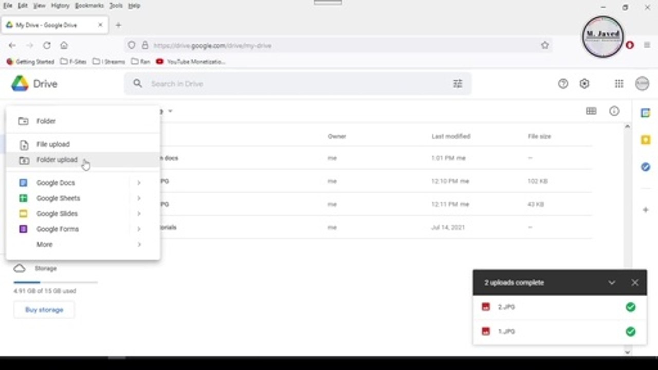Click the 2.JPG upload complete checkmark
Screen dimensions: 658x370
click(631, 307)
